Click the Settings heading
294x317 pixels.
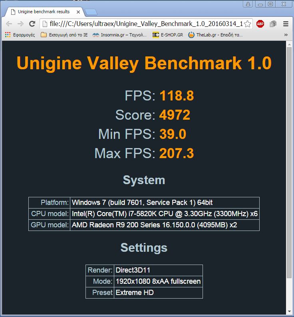coord(144,248)
